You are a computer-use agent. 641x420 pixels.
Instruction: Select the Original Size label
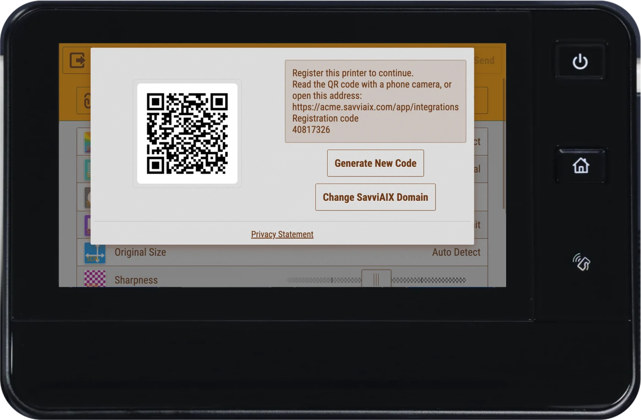pos(140,252)
